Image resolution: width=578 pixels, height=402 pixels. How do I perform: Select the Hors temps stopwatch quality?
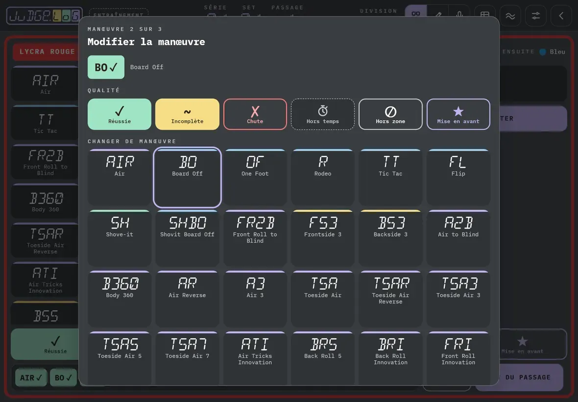pos(322,114)
